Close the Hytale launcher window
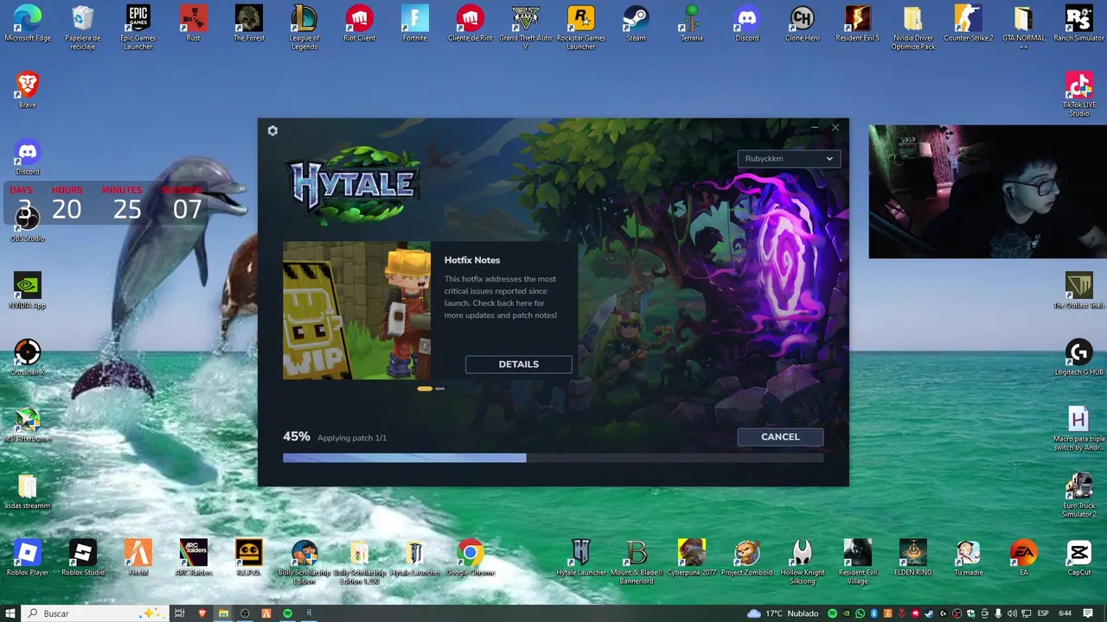 click(835, 128)
